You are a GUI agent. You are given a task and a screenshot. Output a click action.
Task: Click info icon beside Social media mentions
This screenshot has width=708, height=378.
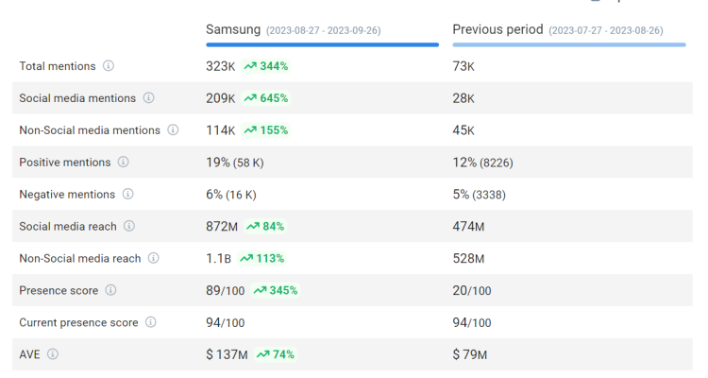pyautogui.click(x=149, y=98)
